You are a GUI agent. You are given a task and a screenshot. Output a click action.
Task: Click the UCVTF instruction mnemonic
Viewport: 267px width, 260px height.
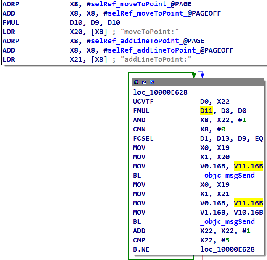pyautogui.click(x=143, y=102)
